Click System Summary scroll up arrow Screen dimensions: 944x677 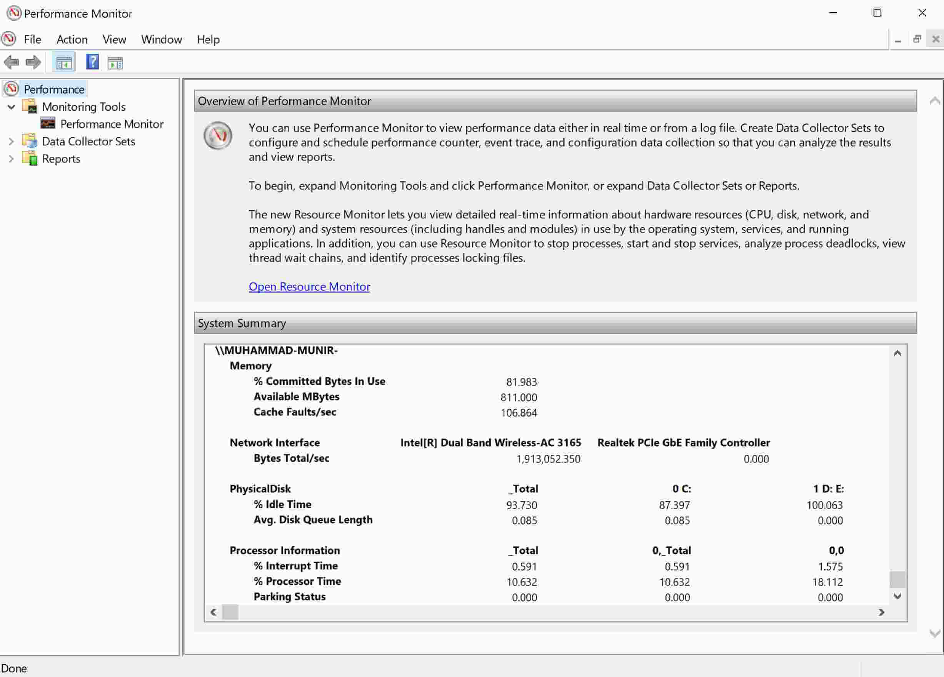pos(897,353)
